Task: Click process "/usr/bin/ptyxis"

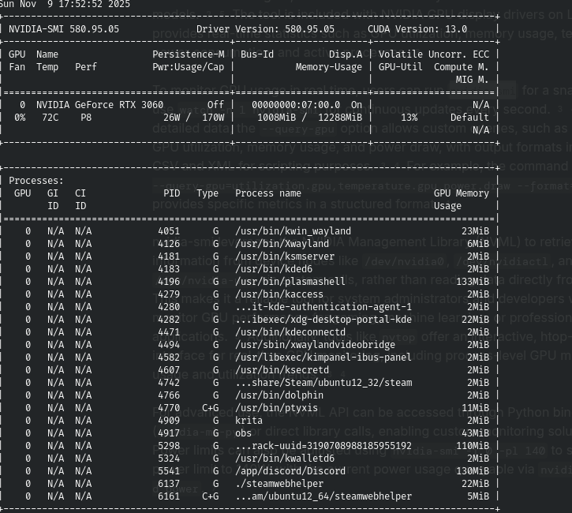Action: (x=276, y=408)
